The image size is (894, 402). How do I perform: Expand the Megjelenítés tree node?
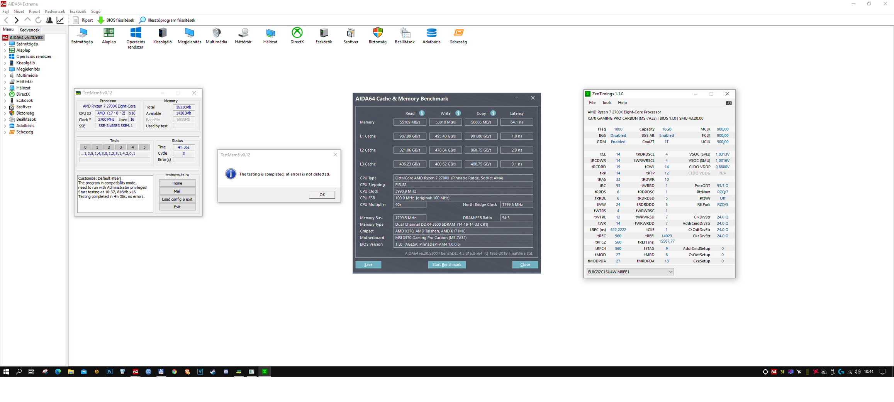pos(5,69)
